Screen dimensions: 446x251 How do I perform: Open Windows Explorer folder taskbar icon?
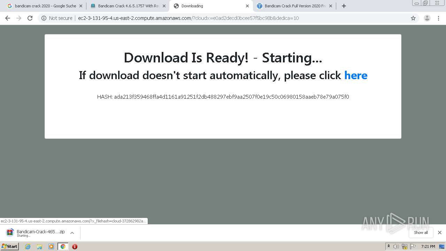pos(39,246)
